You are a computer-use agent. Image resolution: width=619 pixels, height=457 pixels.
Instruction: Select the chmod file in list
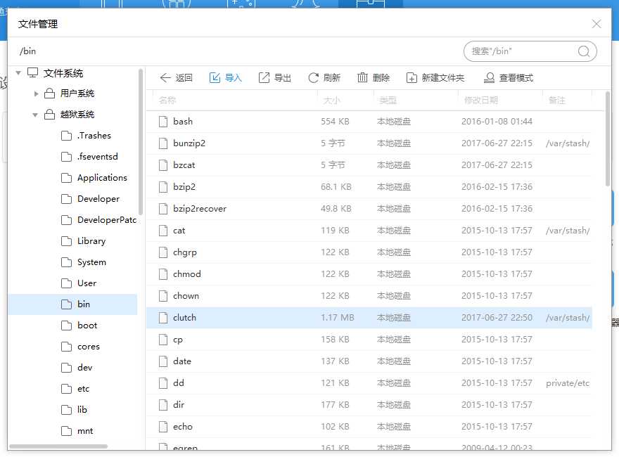[187, 274]
